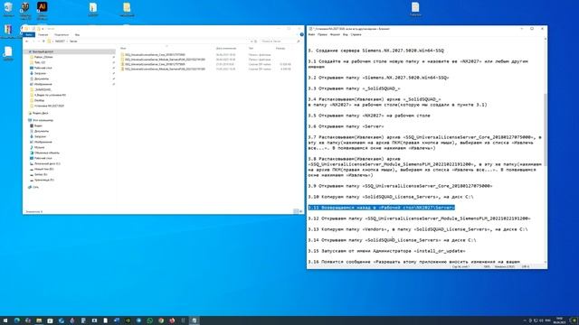This screenshot has width=579, height=325.
Task: Open the address bar history dropdown
Action: (252, 42)
